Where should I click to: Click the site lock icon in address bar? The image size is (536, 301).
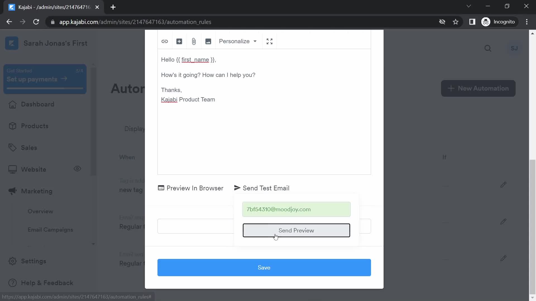click(52, 22)
